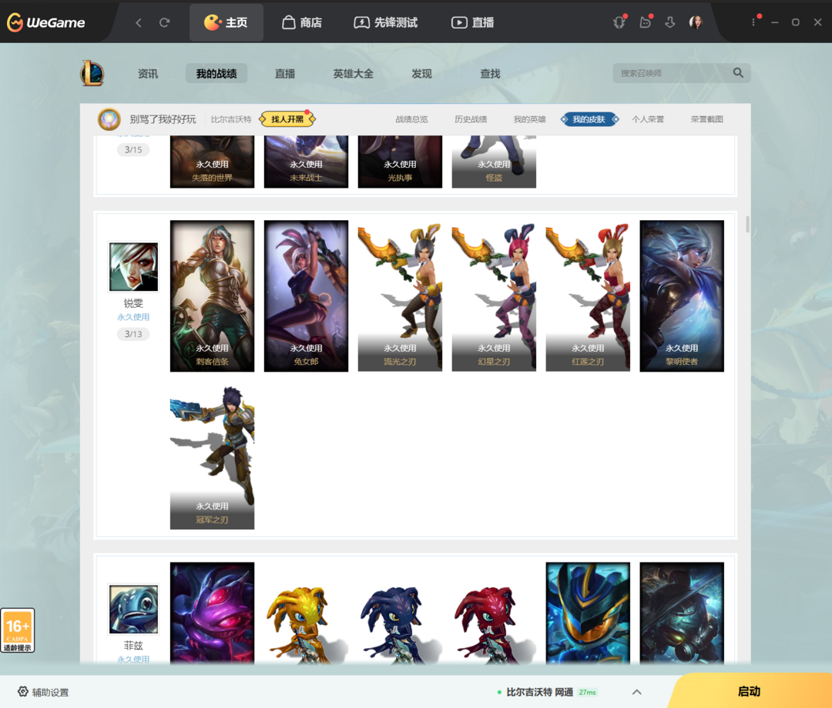Open the purple 菲兹 skin thumbnail

click(x=213, y=613)
